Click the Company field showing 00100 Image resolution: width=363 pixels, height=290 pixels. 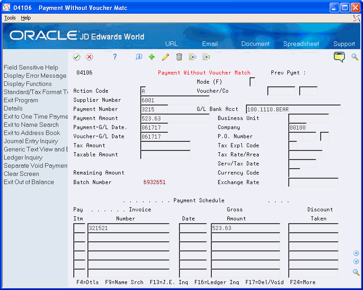(297, 127)
